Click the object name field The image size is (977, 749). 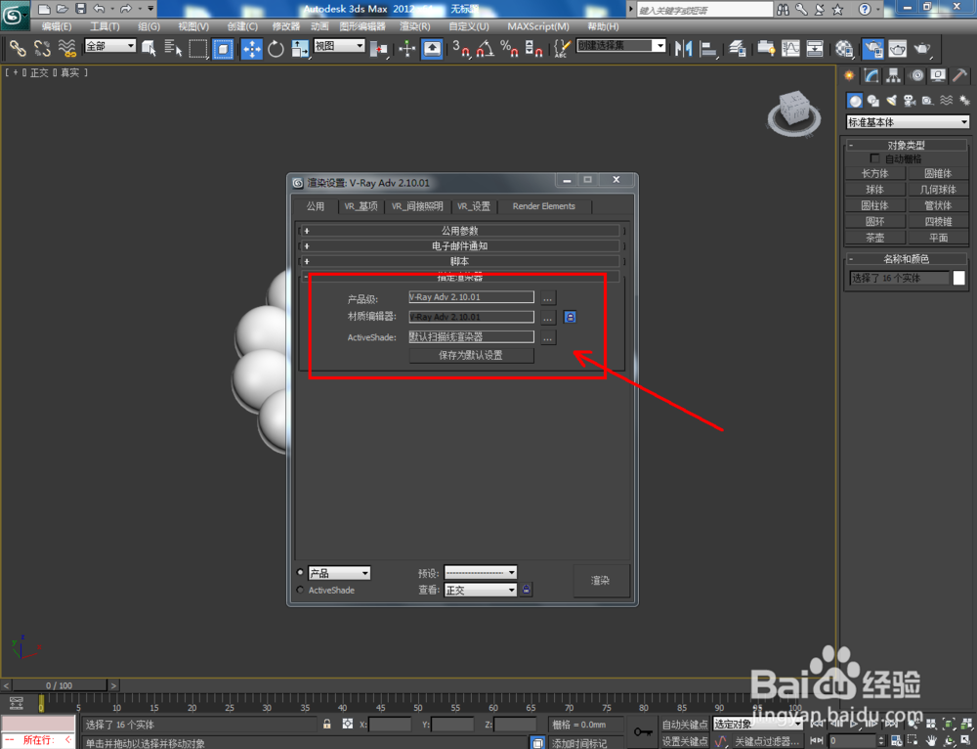coord(899,278)
